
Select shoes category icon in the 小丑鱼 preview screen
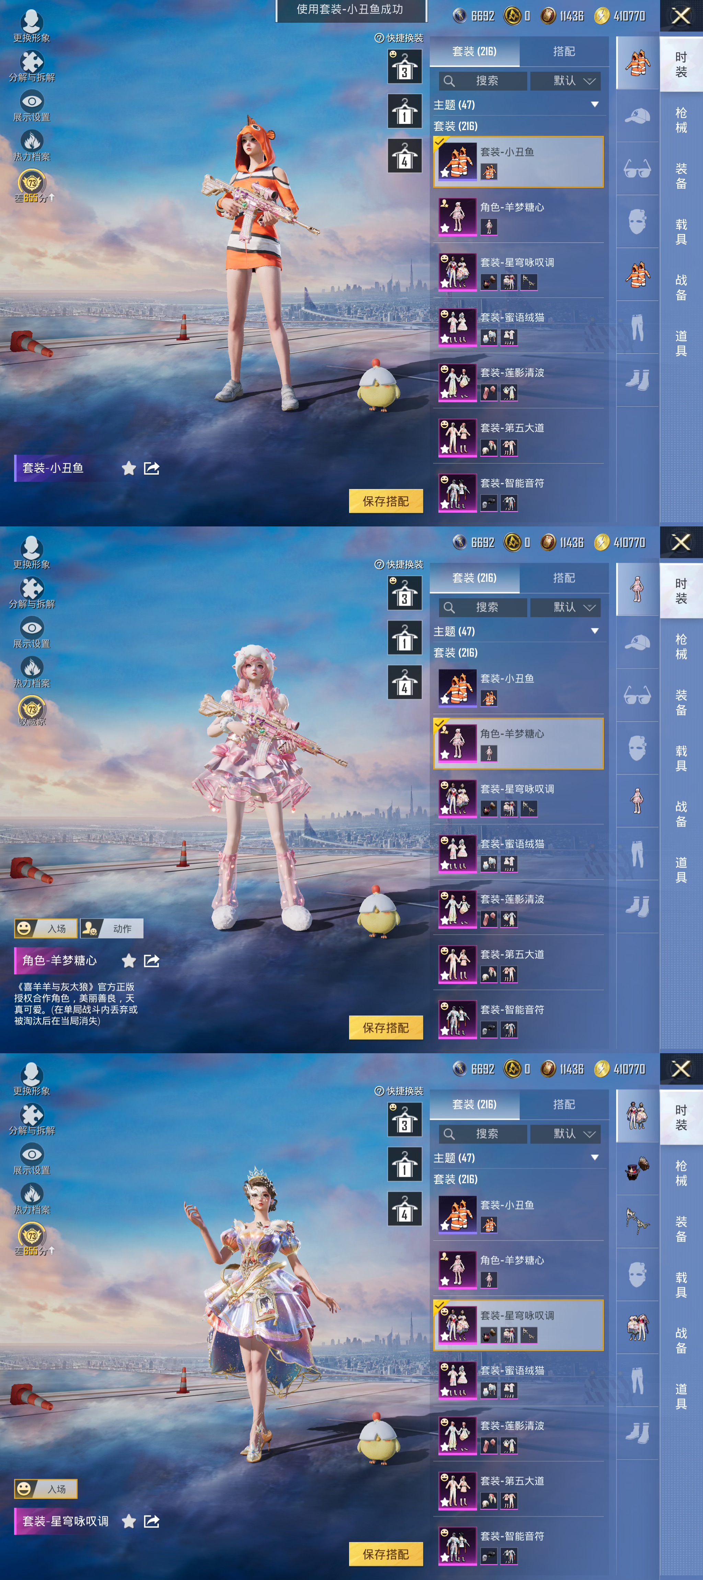637,380
